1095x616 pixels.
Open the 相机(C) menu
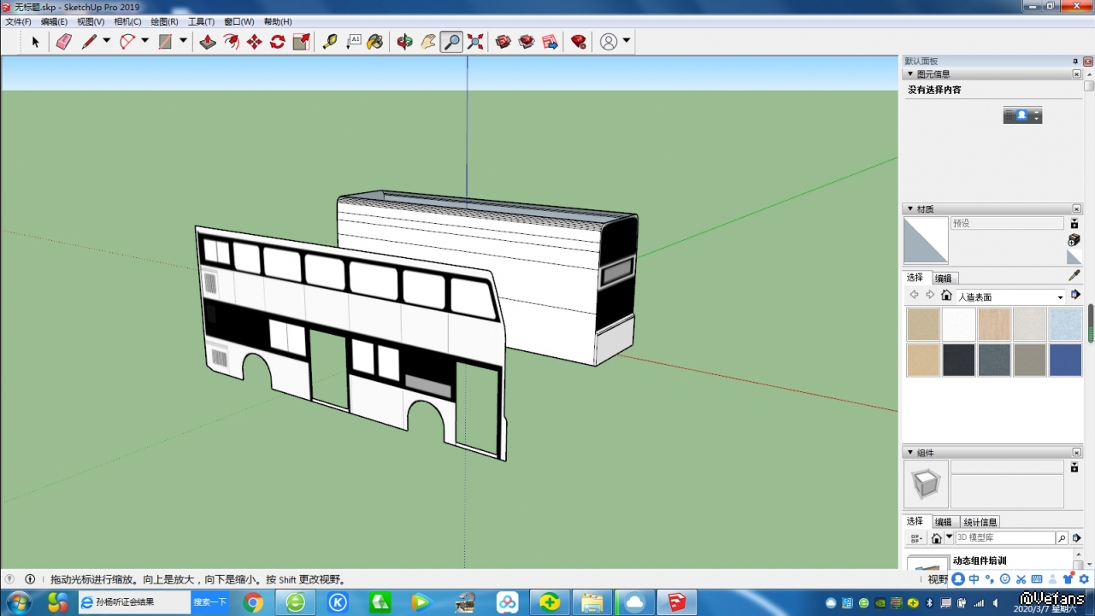pos(127,21)
